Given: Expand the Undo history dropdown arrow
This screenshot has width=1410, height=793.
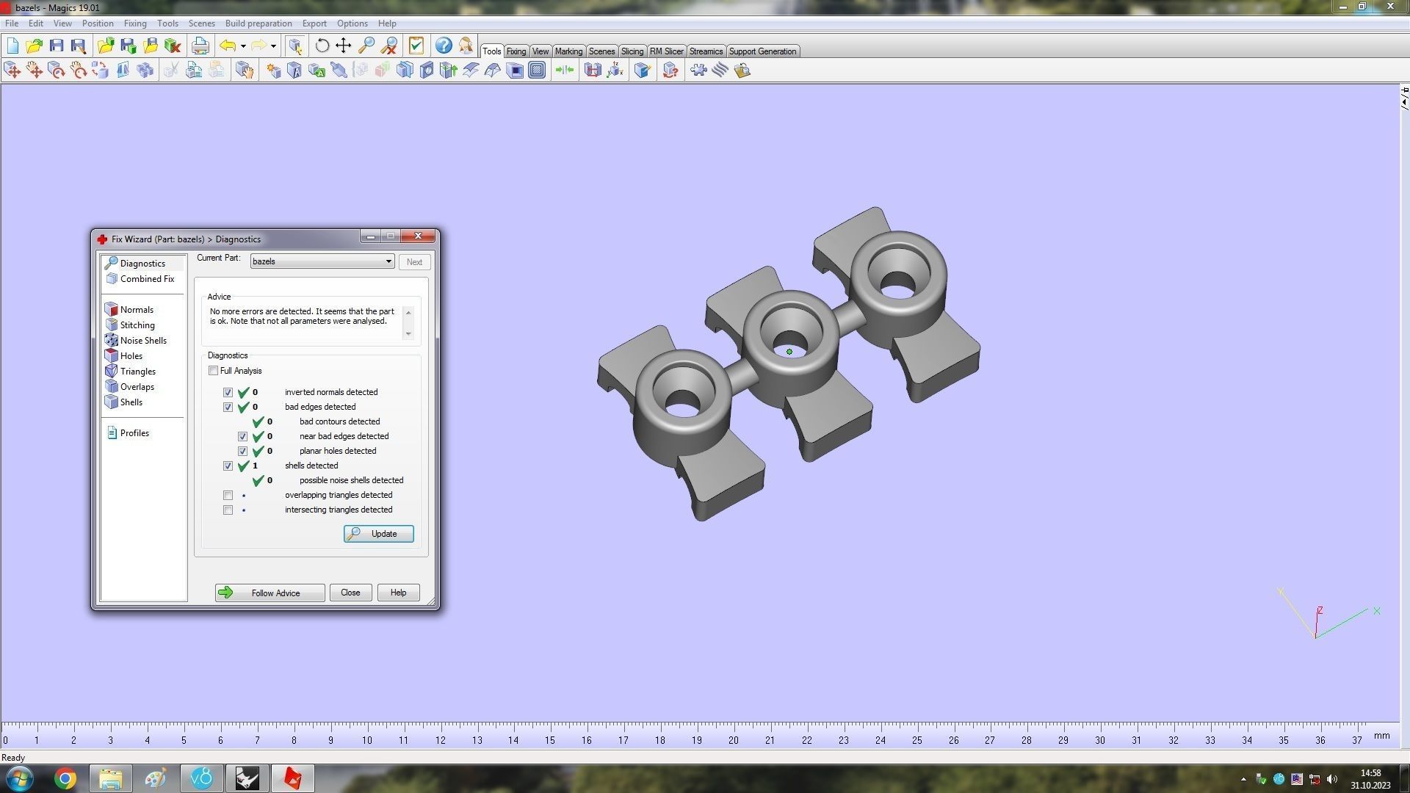Looking at the screenshot, I should [243, 46].
